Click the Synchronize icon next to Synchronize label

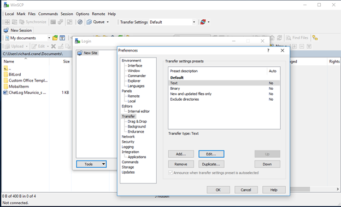(22, 22)
